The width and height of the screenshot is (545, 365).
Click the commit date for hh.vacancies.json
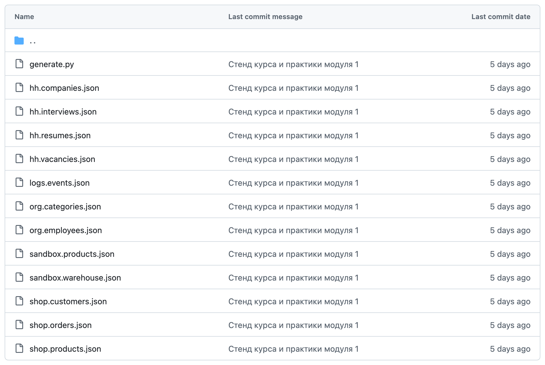[510, 159]
